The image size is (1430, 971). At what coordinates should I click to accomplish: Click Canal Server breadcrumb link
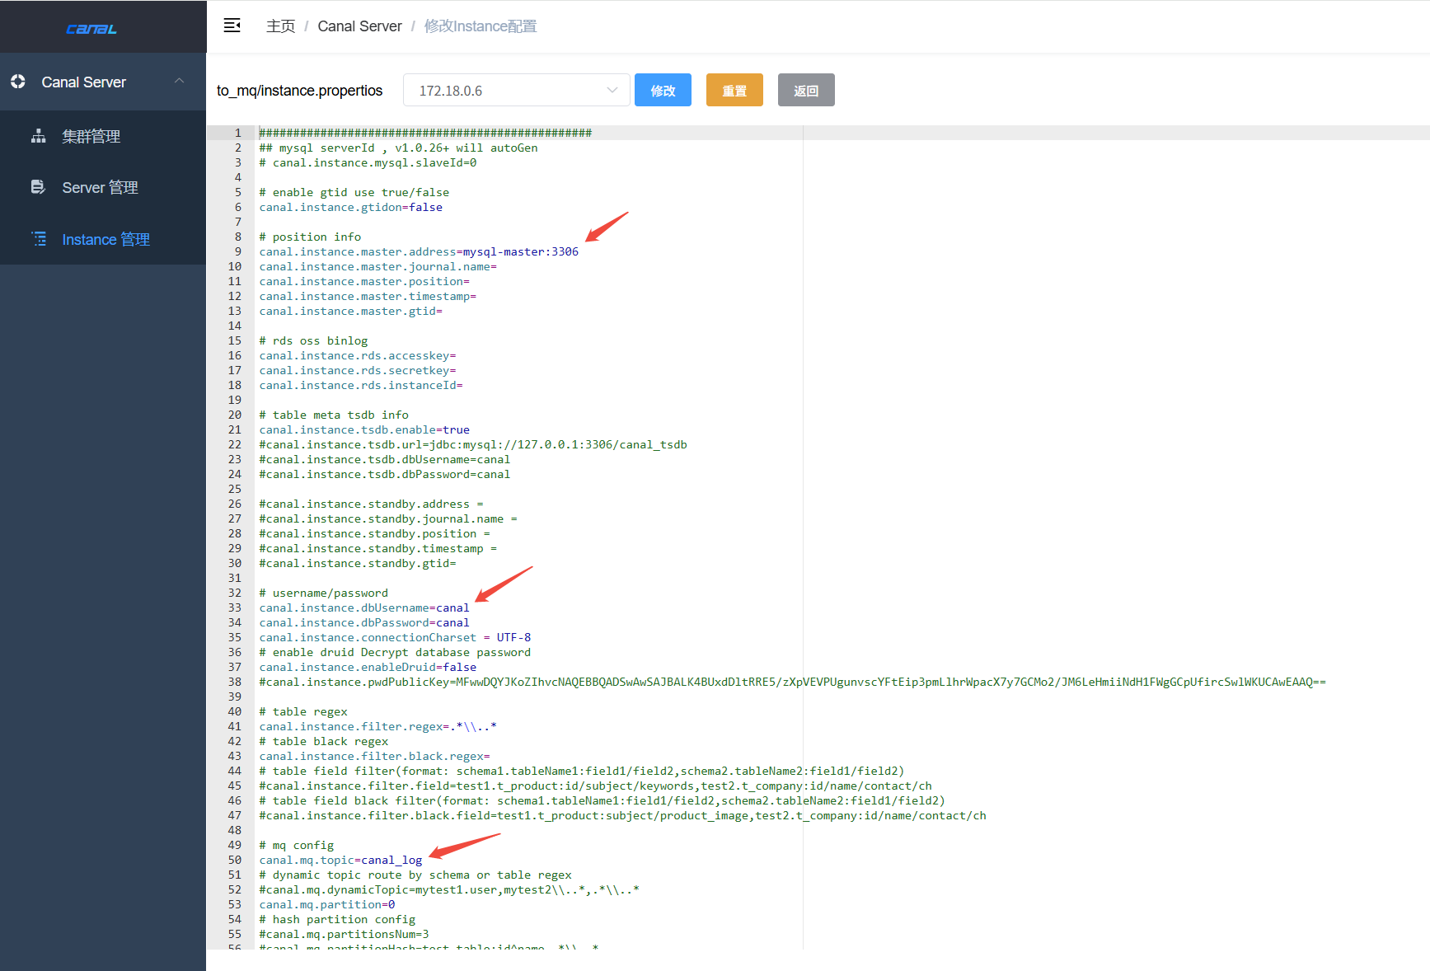point(359,26)
